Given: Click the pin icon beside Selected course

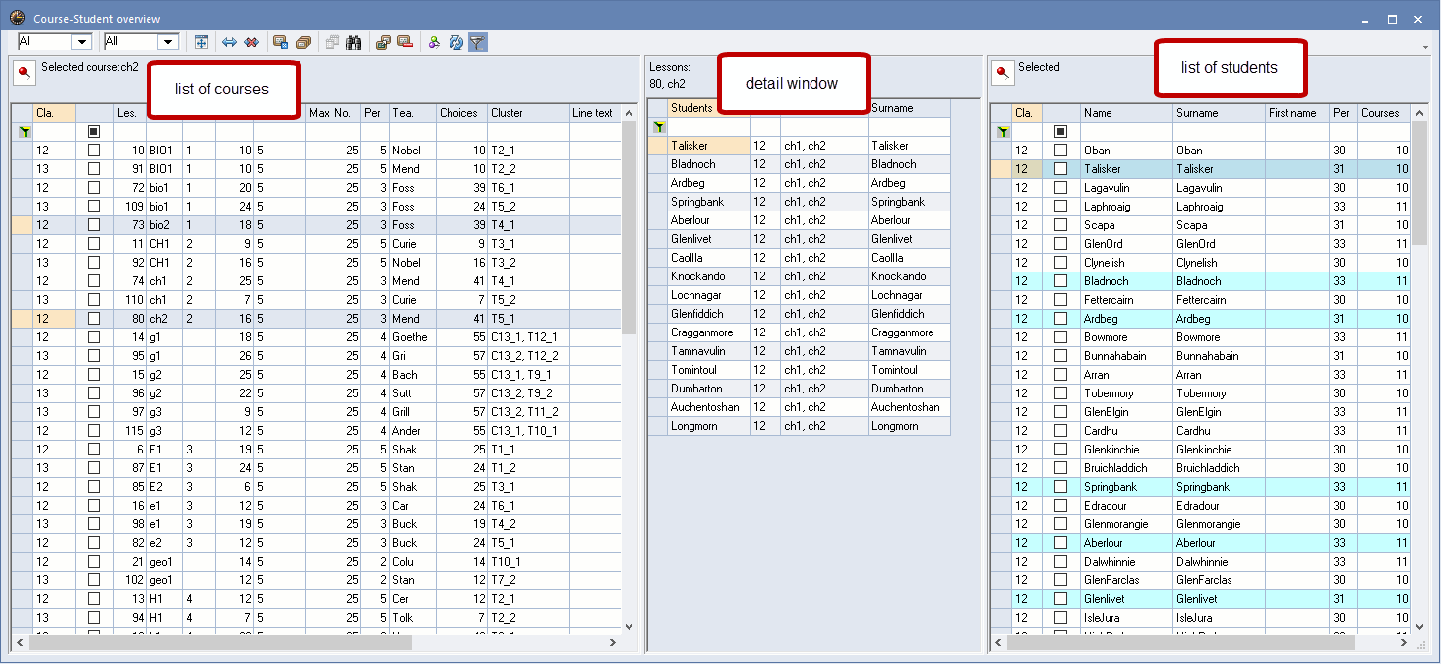Looking at the screenshot, I should pyautogui.click(x=24, y=72).
